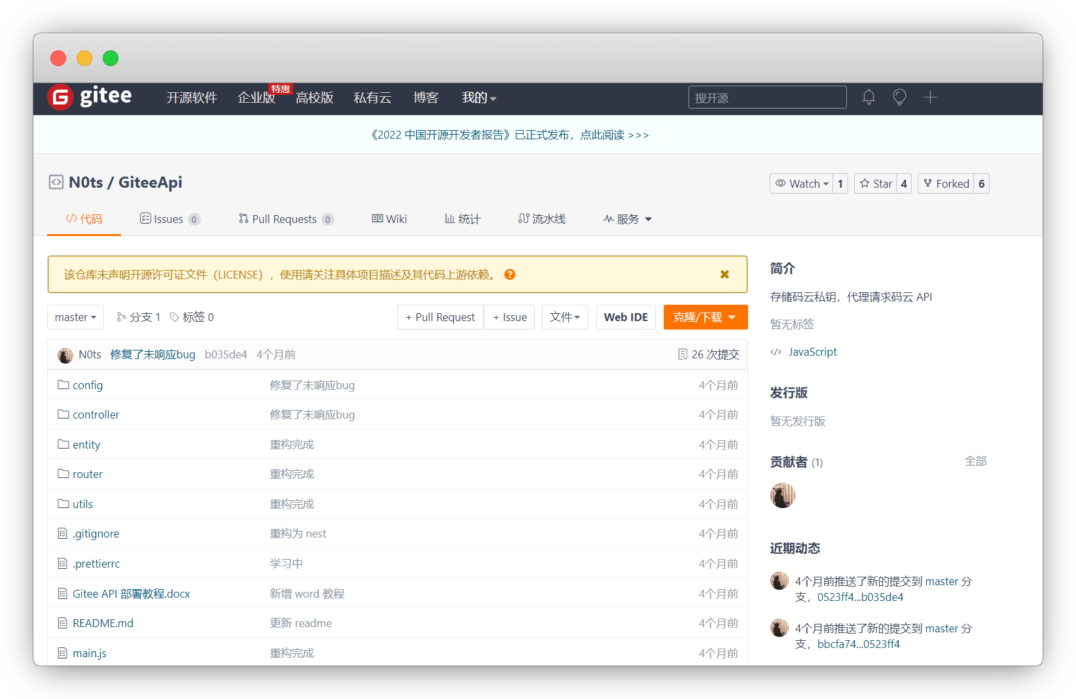Viewport: 1076px width, 699px height.
Task: Switch to the Pull Requests tab
Action: coord(285,219)
